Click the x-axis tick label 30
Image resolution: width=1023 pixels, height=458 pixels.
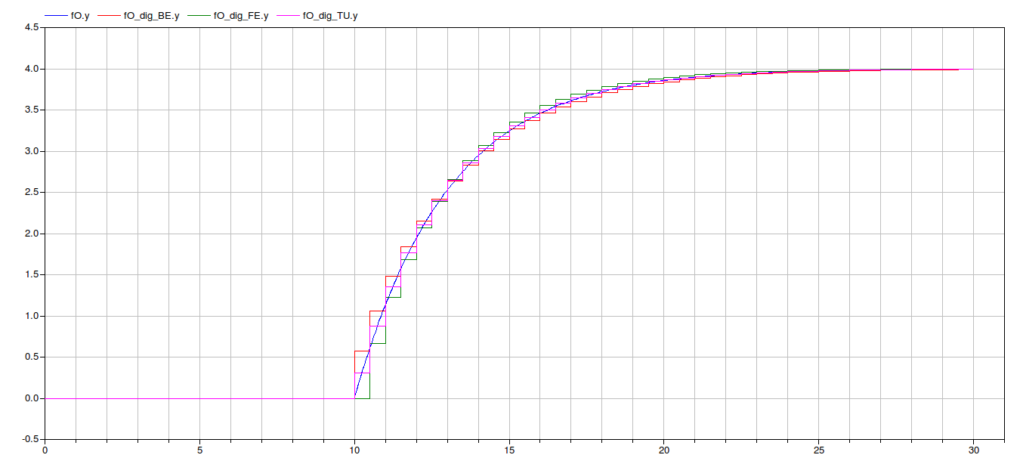(973, 450)
